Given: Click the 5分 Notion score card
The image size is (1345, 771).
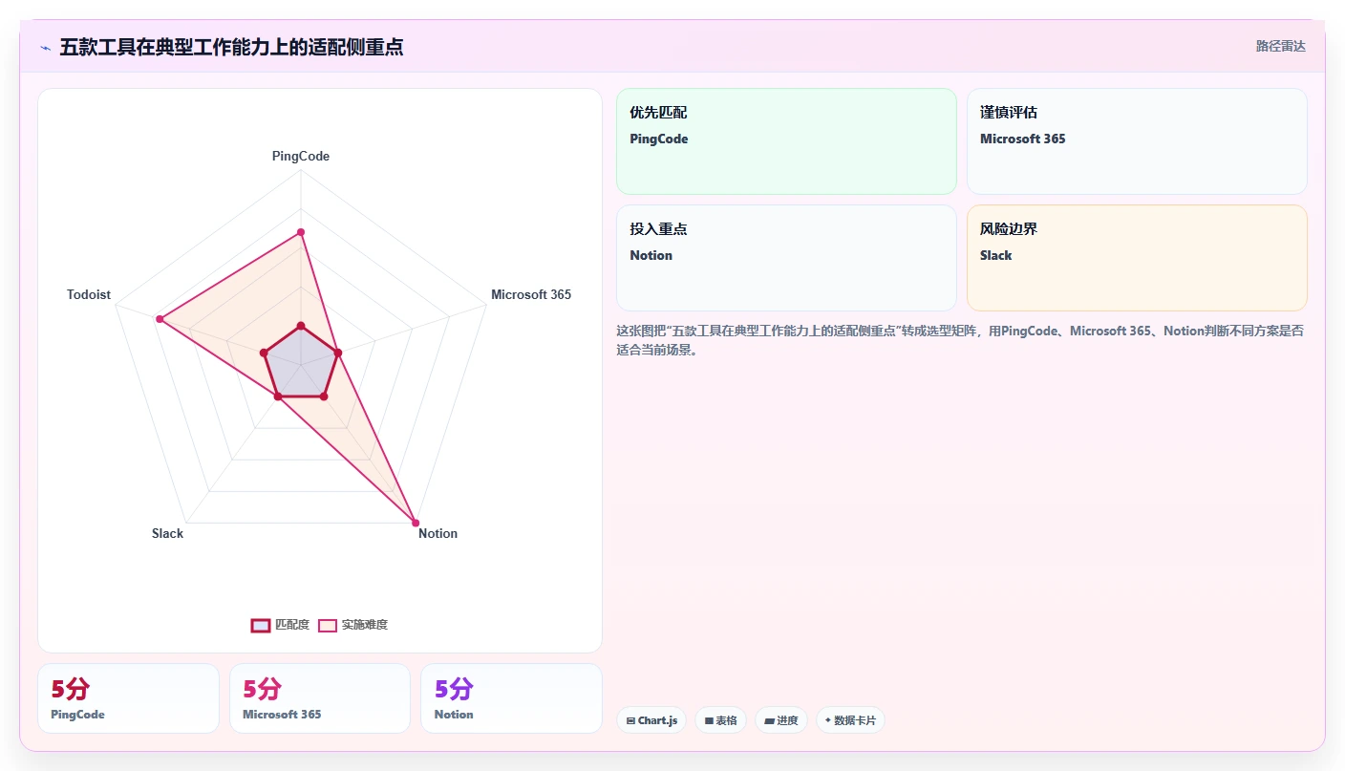Looking at the screenshot, I should pos(511,698).
